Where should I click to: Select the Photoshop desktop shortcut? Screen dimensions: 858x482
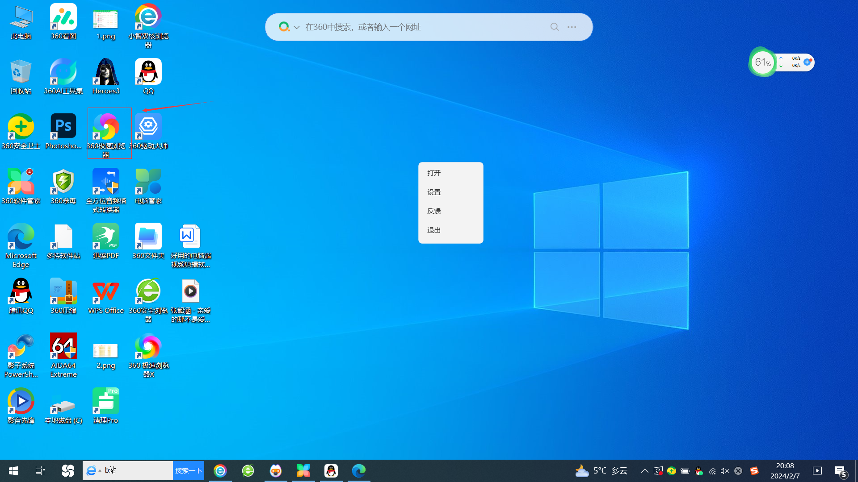pos(63,131)
